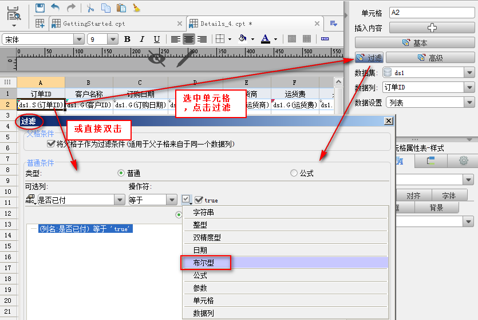Choose 布尔型 from type menu
478x320 pixels.
tap(286, 263)
